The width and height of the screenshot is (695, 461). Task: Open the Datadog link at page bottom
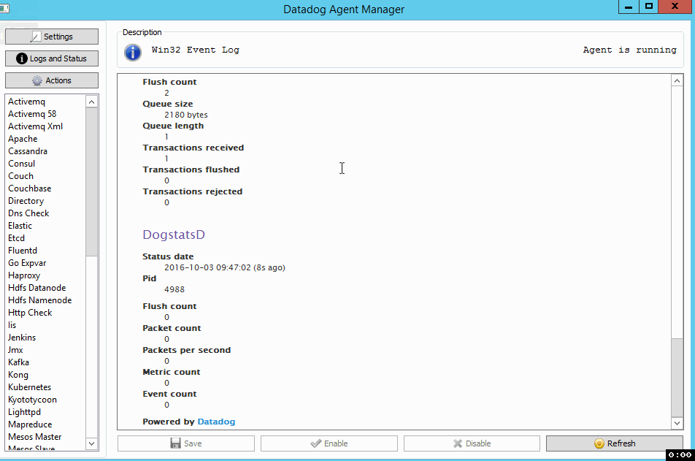click(x=216, y=422)
